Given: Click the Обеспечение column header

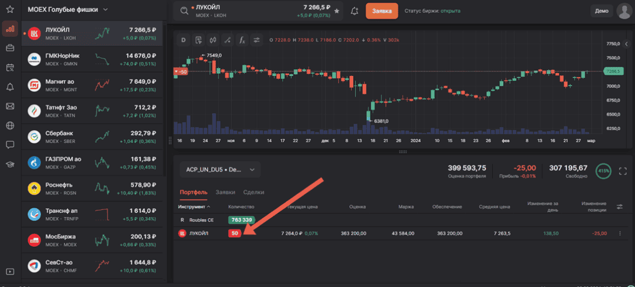Looking at the screenshot, I should (x=447, y=207).
